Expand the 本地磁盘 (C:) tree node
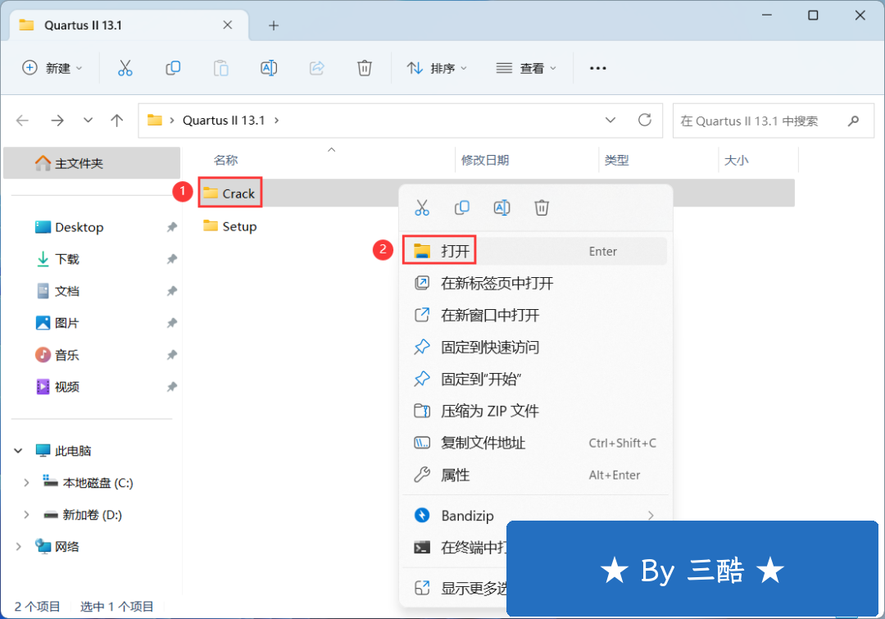 coord(25,483)
